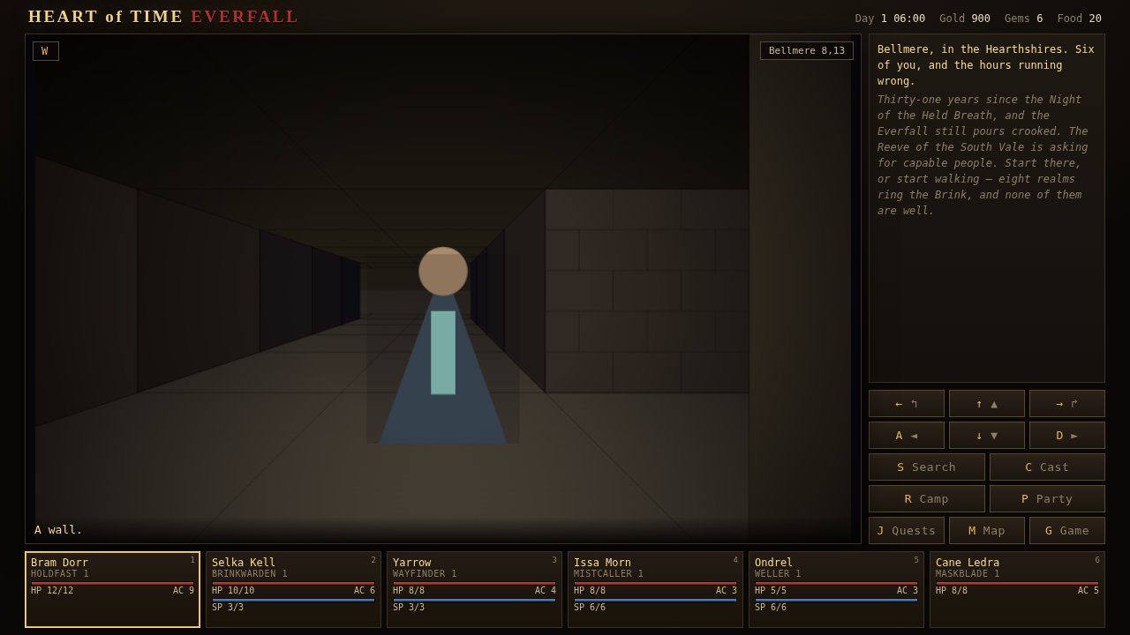This screenshot has height=635, width=1130.
Task: Select Bram Dorr's character card
Action: click(x=113, y=590)
